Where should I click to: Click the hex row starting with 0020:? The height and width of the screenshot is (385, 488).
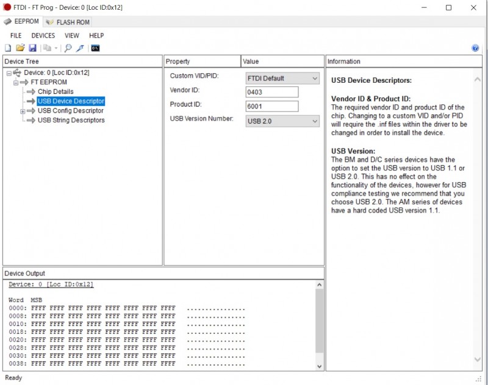click(127, 340)
